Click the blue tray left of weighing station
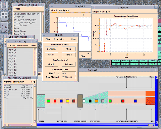The height and width of the screenshot is (129, 161). pos(61,101)
